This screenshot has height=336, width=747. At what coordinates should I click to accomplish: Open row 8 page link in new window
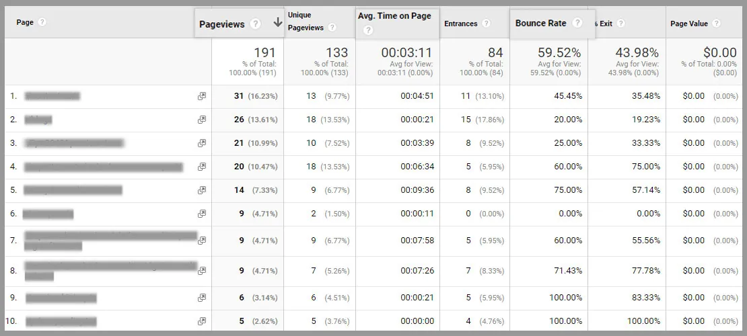[202, 271]
